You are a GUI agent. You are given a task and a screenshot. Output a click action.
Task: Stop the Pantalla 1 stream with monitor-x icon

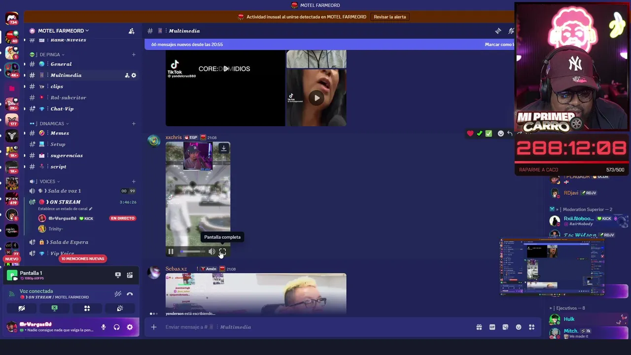tap(118, 275)
